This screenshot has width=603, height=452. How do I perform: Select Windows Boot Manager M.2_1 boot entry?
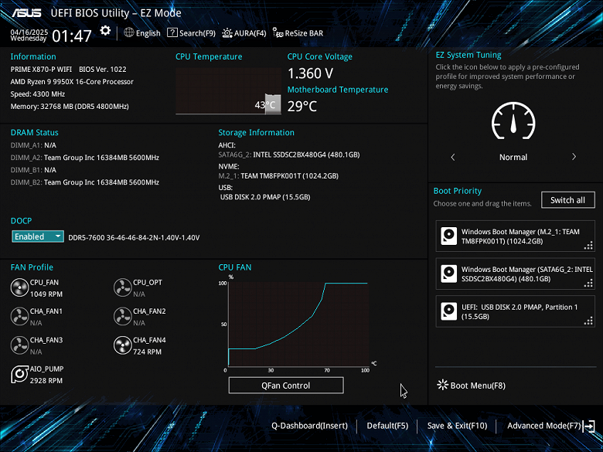(516, 236)
